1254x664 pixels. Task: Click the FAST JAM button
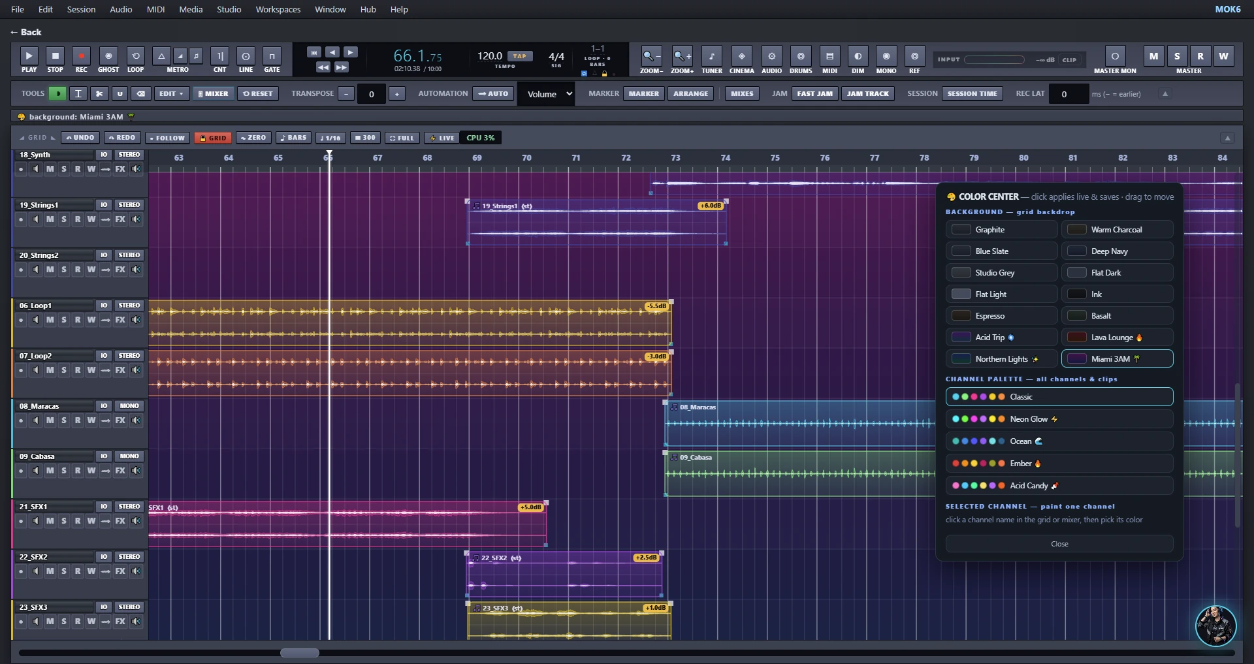point(814,93)
